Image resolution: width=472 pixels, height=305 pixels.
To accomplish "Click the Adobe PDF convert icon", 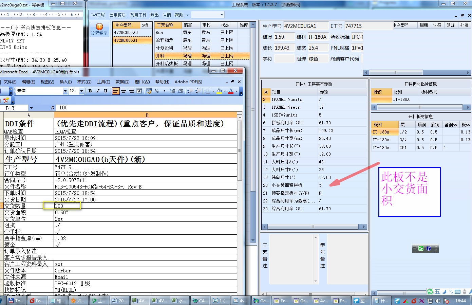I will click(6, 100).
